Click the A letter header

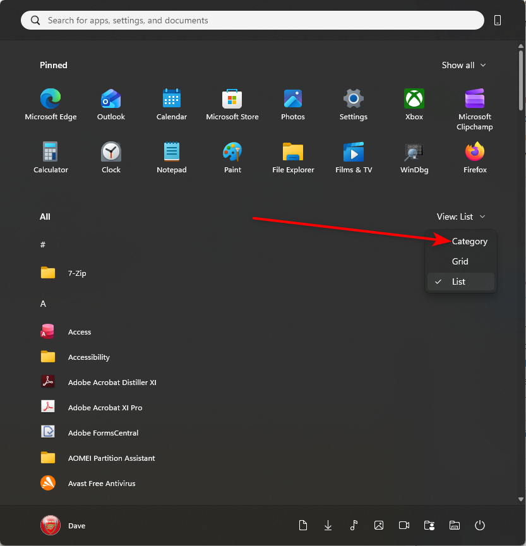click(x=43, y=304)
